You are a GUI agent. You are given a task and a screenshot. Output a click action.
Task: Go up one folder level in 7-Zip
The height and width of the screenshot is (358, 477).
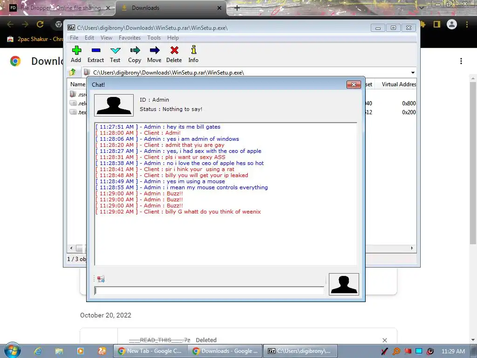click(73, 72)
